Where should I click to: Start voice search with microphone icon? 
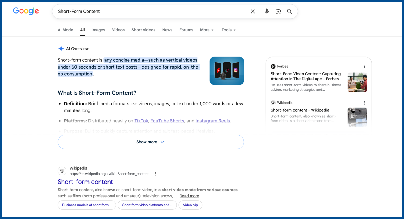pos(267,11)
